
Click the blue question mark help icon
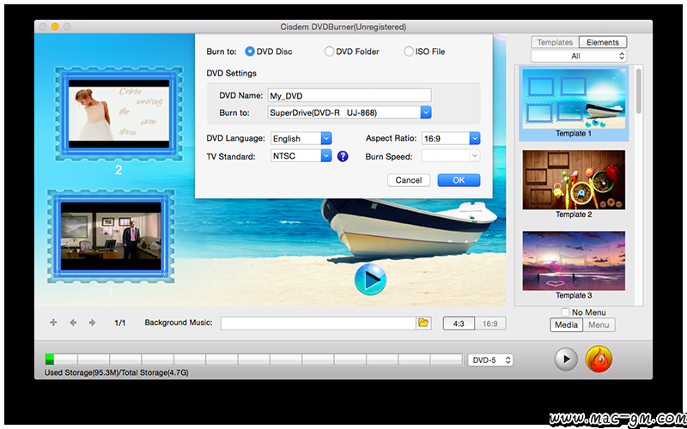click(x=343, y=156)
